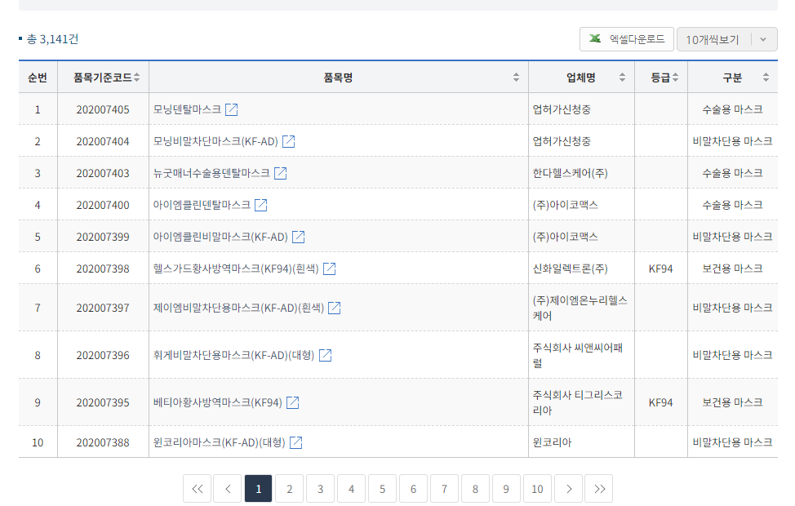This screenshot has width=795, height=506.
Task: Sort by 품목기준코드 column arrows
Action: [x=136, y=77]
